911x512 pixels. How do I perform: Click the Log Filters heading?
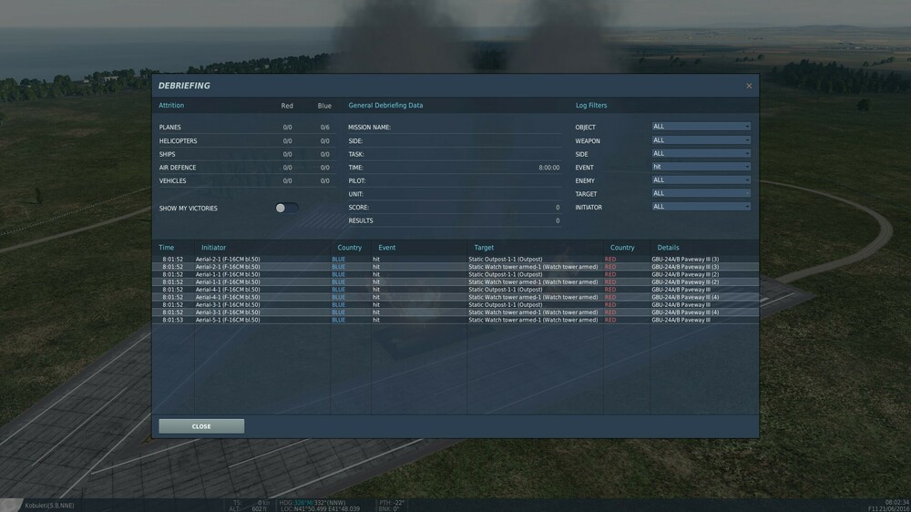coord(591,106)
